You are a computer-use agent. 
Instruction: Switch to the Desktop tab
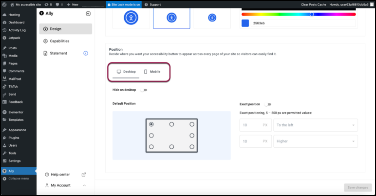click(126, 72)
